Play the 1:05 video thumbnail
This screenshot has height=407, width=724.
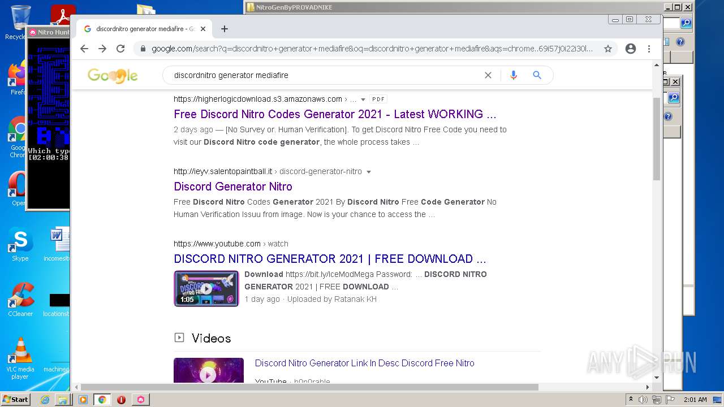[x=206, y=288]
